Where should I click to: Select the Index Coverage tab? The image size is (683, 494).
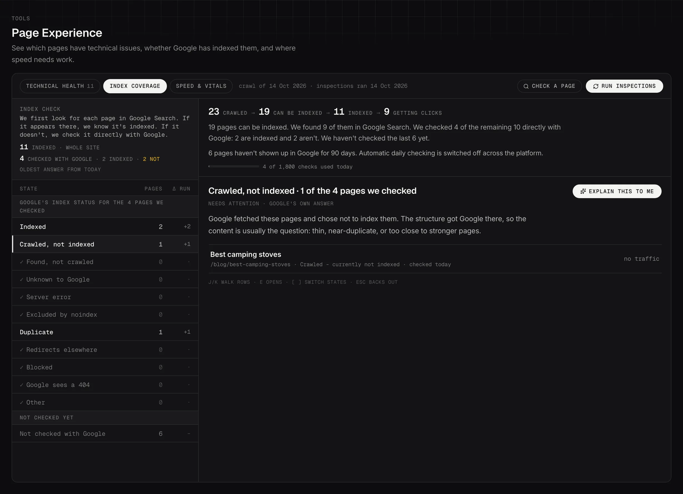[135, 86]
